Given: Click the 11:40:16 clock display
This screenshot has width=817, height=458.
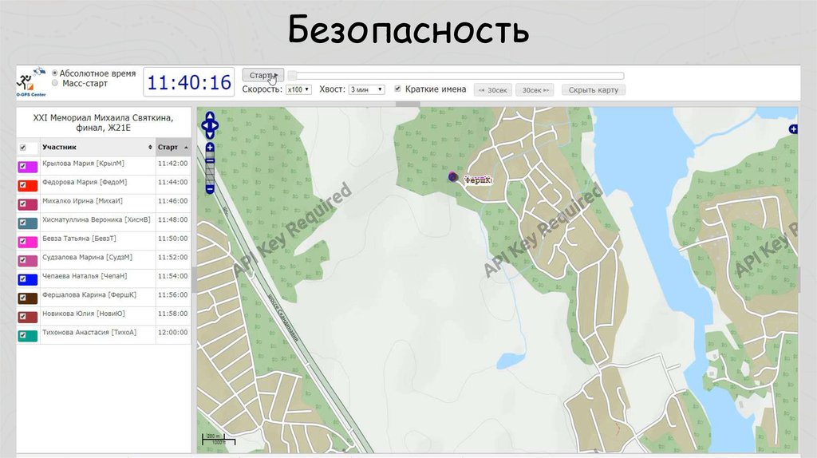Looking at the screenshot, I should (x=189, y=82).
